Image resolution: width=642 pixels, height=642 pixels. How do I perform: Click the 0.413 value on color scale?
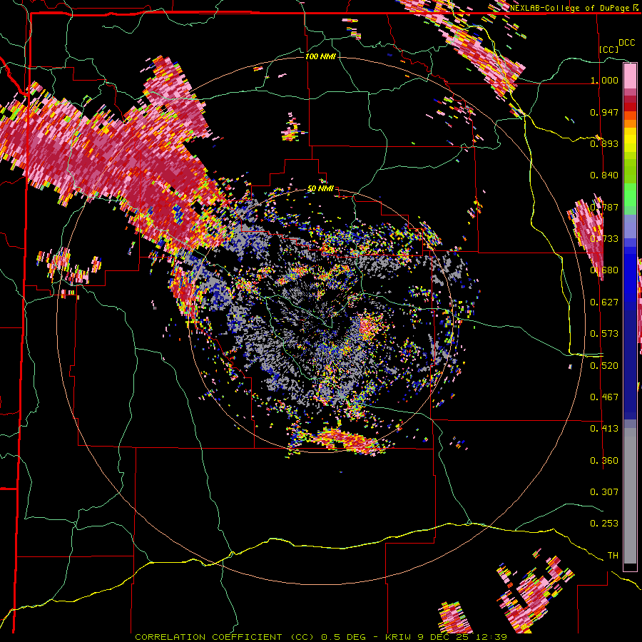[x=604, y=429]
